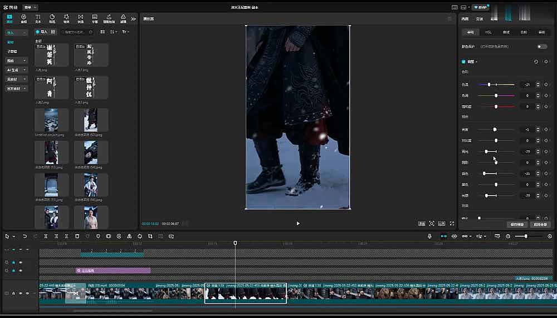Mute the main video track speaker icon
The width and height of the screenshot is (557, 318).
click(27, 293)
